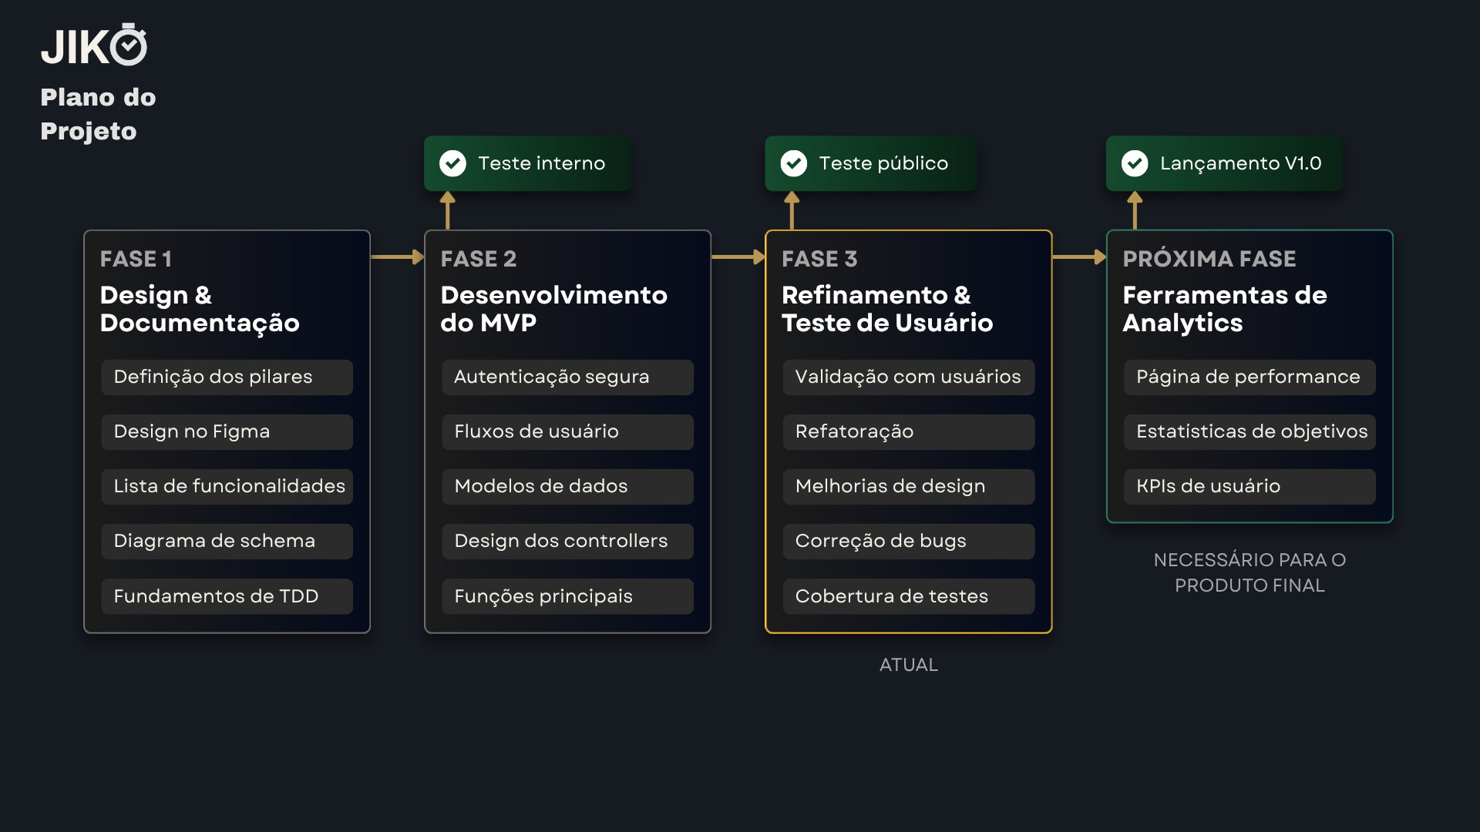Open the Autenticação segura item
This screenshot has width=1480, height=832.
click(x=567, y=377)
